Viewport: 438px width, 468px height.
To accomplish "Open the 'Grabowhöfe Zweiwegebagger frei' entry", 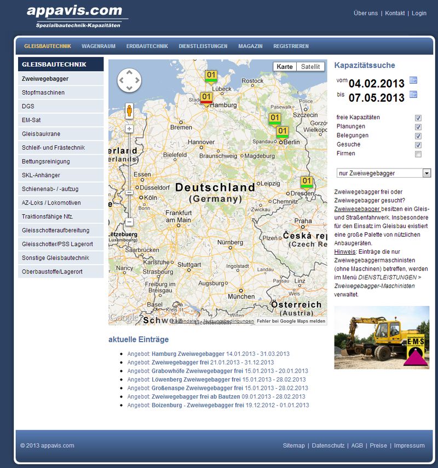I will 197,371.
